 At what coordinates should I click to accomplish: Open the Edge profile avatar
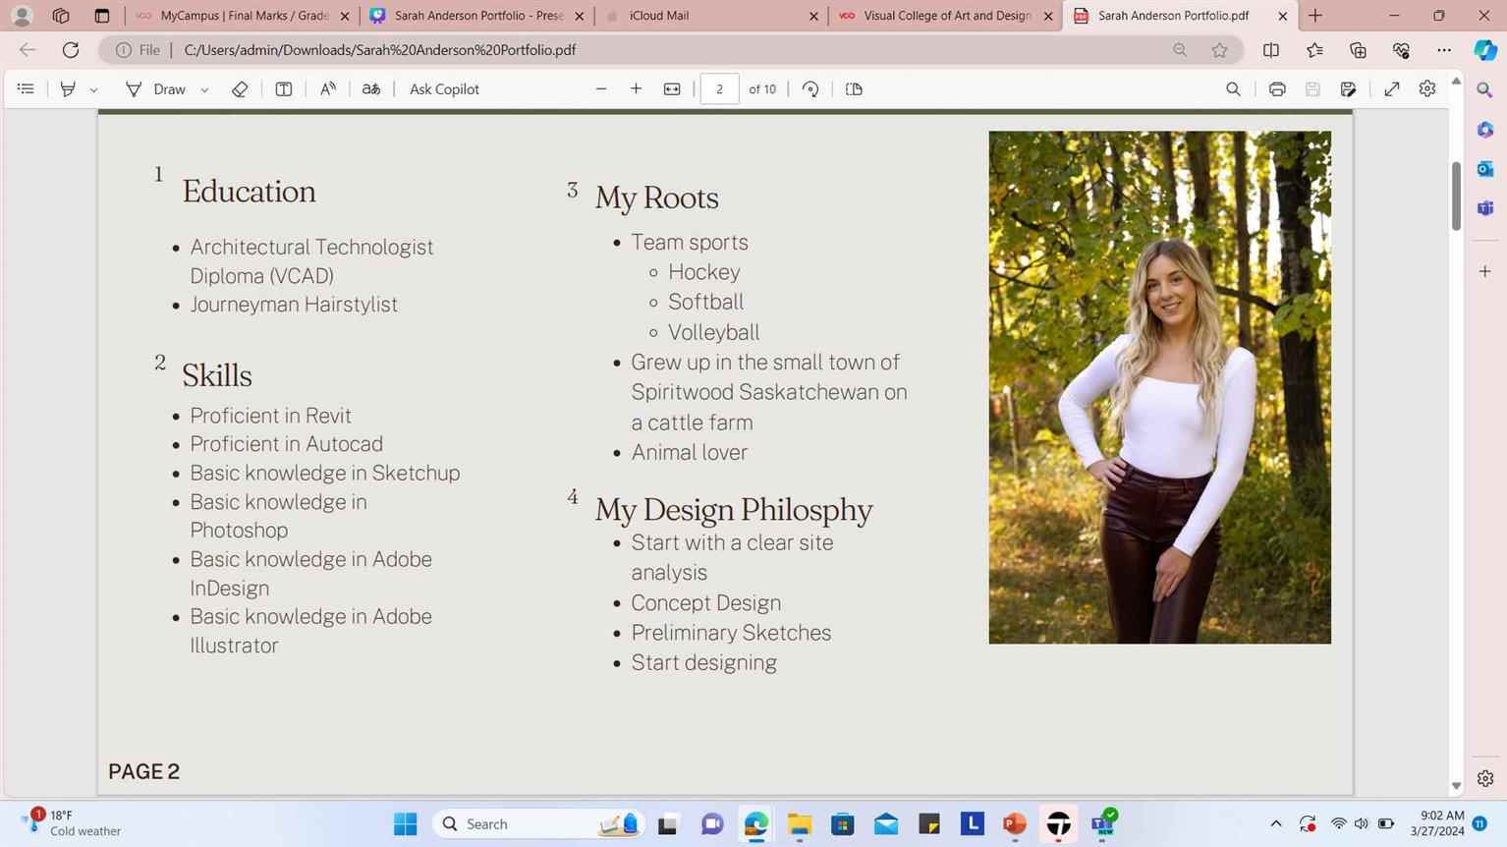(x=22, y=16)
